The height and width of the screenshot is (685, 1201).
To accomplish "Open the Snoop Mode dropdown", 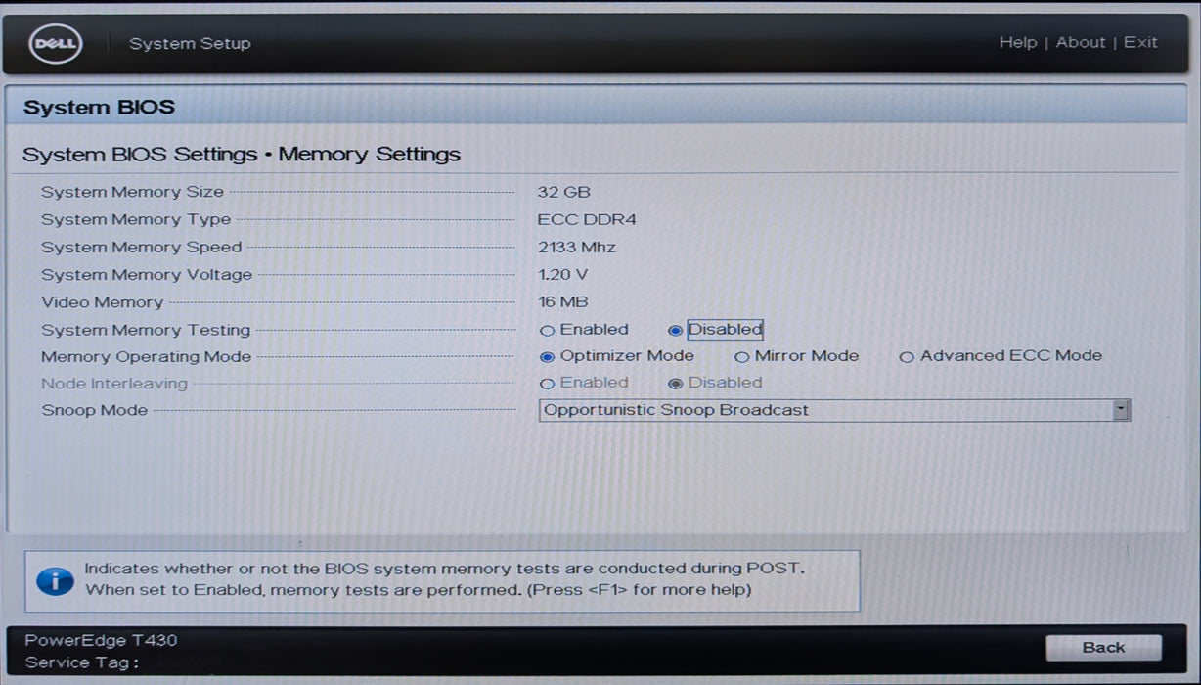I will pyautogui.click(x=834, y=410).
